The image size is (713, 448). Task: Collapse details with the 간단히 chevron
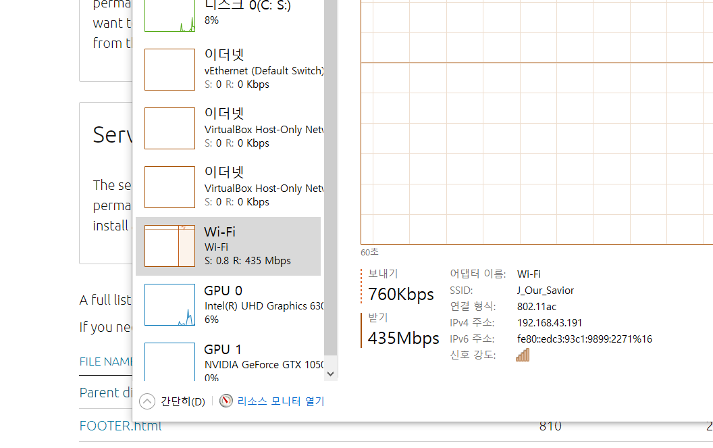point(147,401)
